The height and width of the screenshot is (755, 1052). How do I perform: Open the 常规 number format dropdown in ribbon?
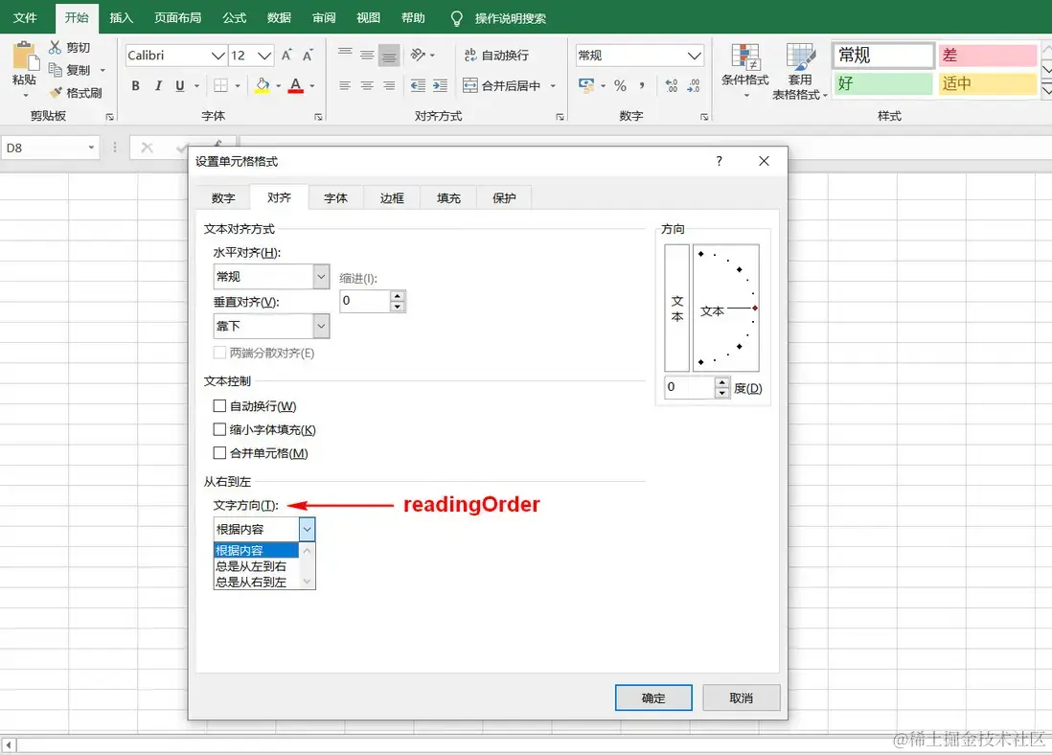695,56
